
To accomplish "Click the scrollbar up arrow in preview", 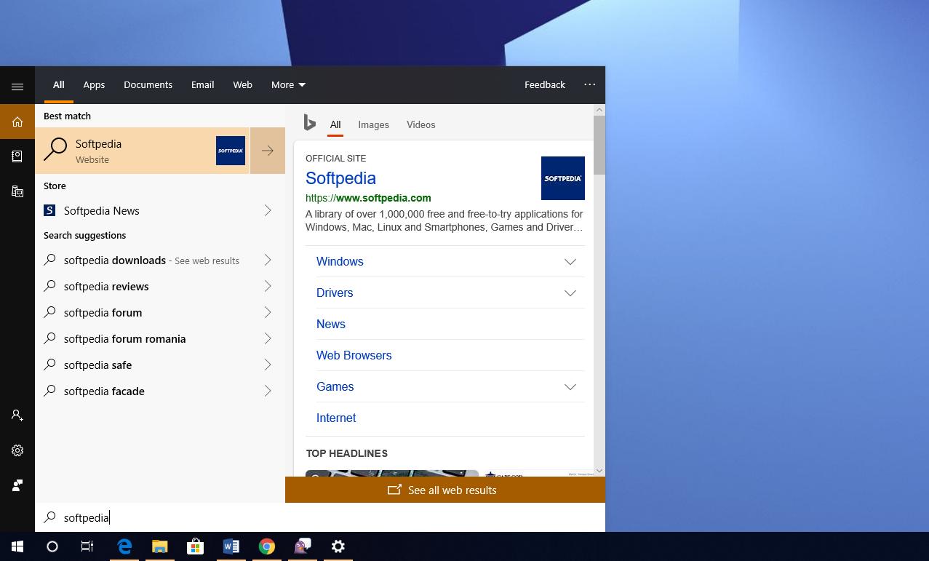I will [599, 110].
